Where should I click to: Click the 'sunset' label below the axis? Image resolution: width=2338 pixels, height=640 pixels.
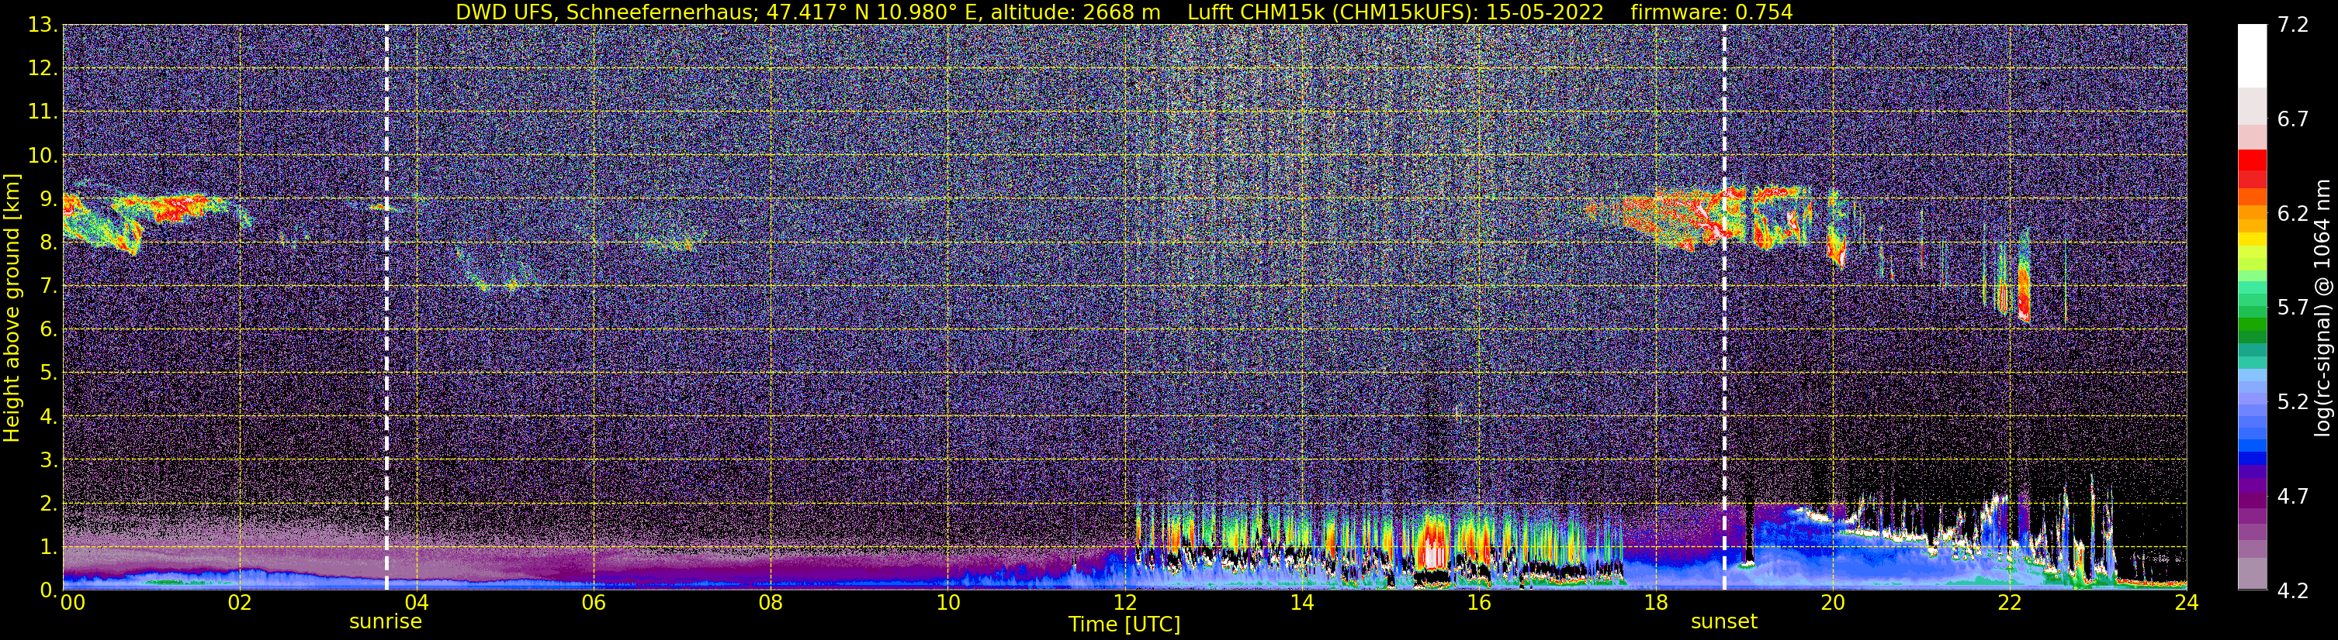(1723, 622)
